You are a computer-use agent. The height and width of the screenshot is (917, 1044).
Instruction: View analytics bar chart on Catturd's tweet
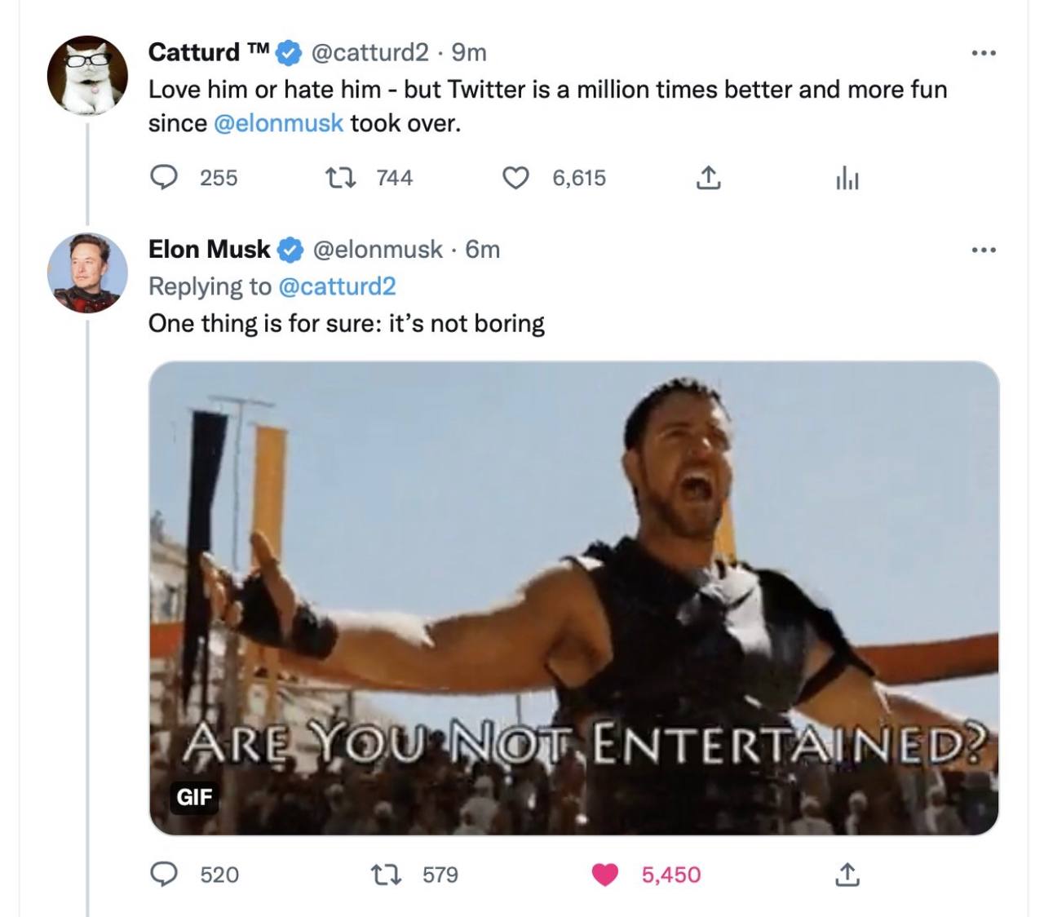click(x=847, y=178)
